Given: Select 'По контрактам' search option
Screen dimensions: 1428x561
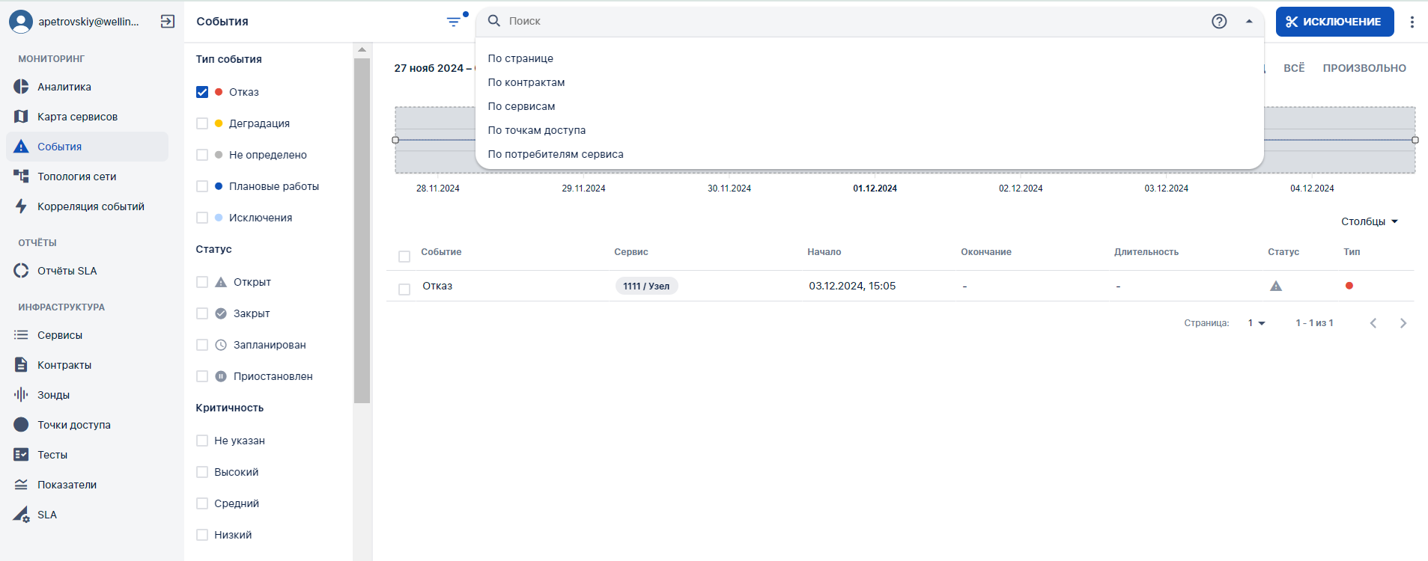Looking at the screenshot, I should pyautogui.click(x=526, y=82).
